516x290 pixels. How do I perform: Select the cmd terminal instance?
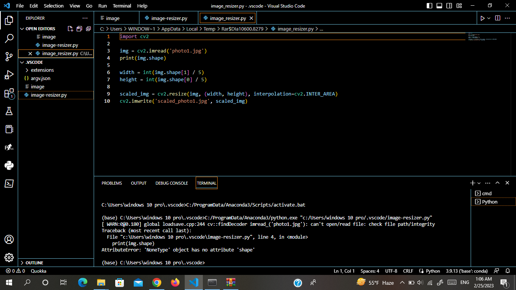click(493, 193)
